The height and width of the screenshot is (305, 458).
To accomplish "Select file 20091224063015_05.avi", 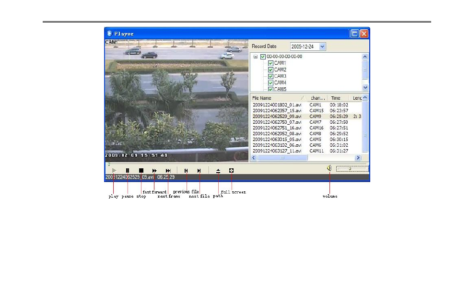I will coord(277,140).
